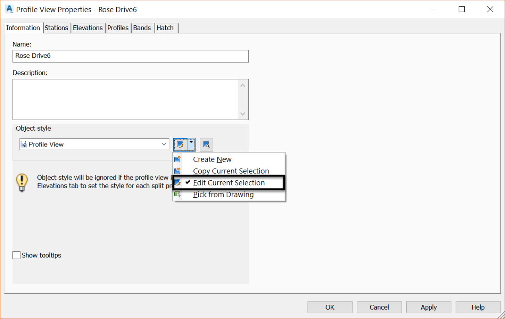Viewport: 505px width, 319px height.
Task: Choose Pick from Drawing menu entry
Action: (x=229, y=194)
